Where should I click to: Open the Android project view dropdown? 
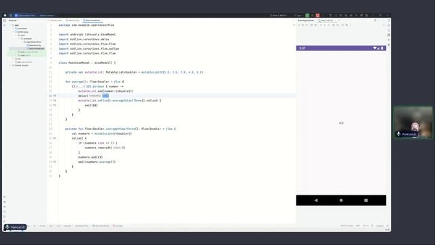tap(13, 20)
